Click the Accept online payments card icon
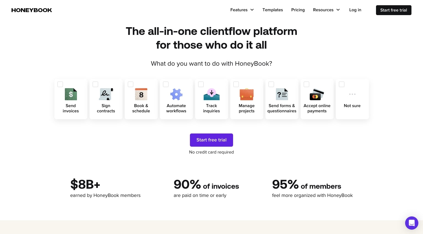 click(x=317, y=94)
